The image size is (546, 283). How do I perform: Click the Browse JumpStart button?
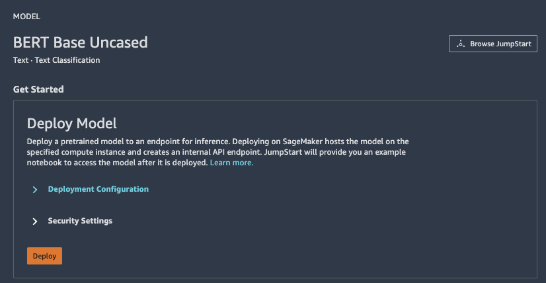click(x=493, y=44)
